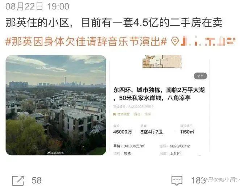243x186 pixels.
Task: Click the 单价 391304元/㎡ unit price
Action: [129, 146]
